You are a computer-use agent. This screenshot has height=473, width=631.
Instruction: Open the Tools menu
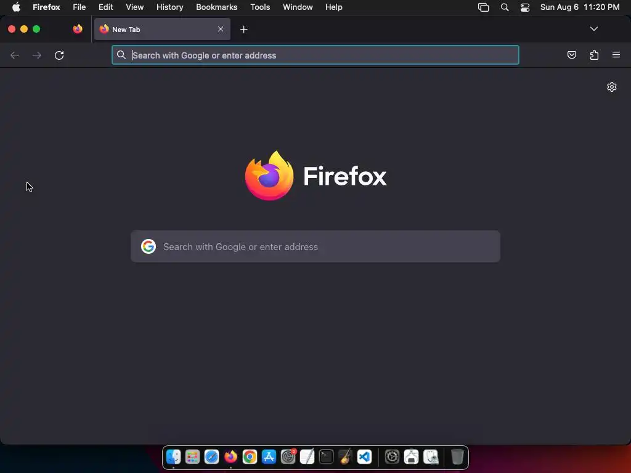coord(260,7)
